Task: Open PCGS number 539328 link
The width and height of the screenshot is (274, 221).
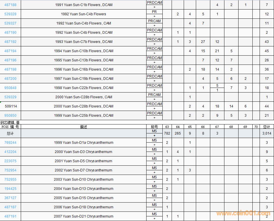Action: (x=10, y=14)
